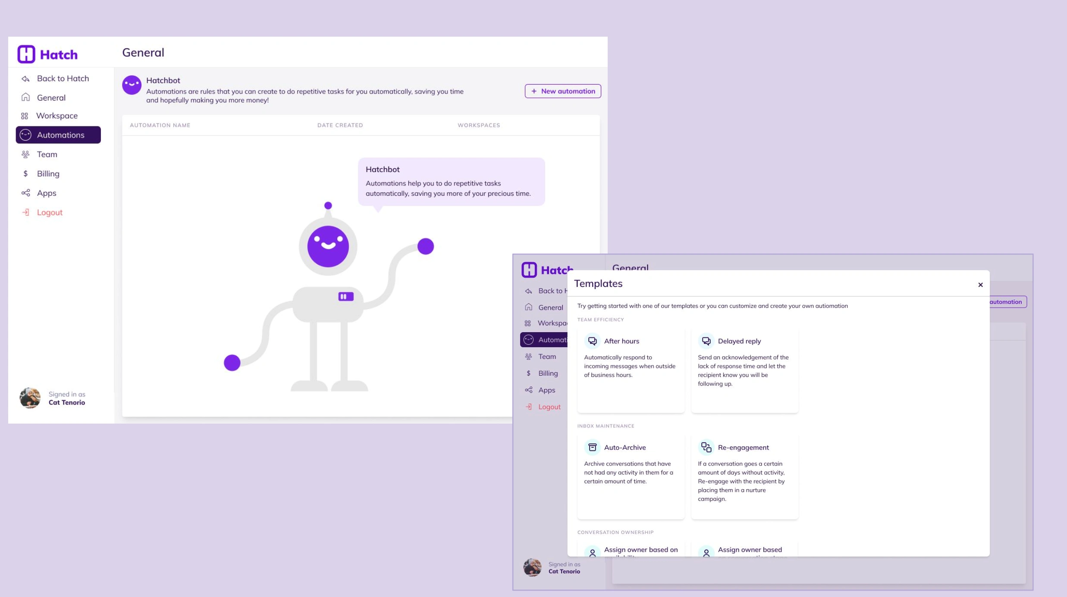Viewport: 1067px width, 597px height.
Task: Click the New automation button
Action: tap(562, 91)
